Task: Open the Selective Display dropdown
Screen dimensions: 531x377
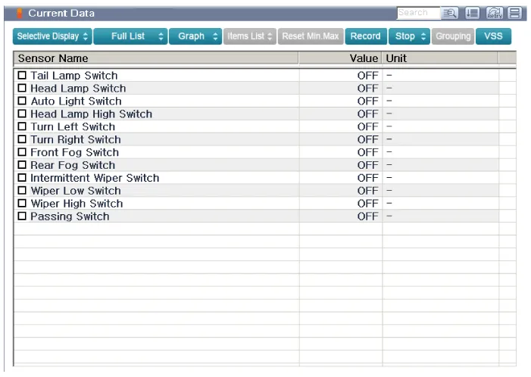Action: coord(52,36)
